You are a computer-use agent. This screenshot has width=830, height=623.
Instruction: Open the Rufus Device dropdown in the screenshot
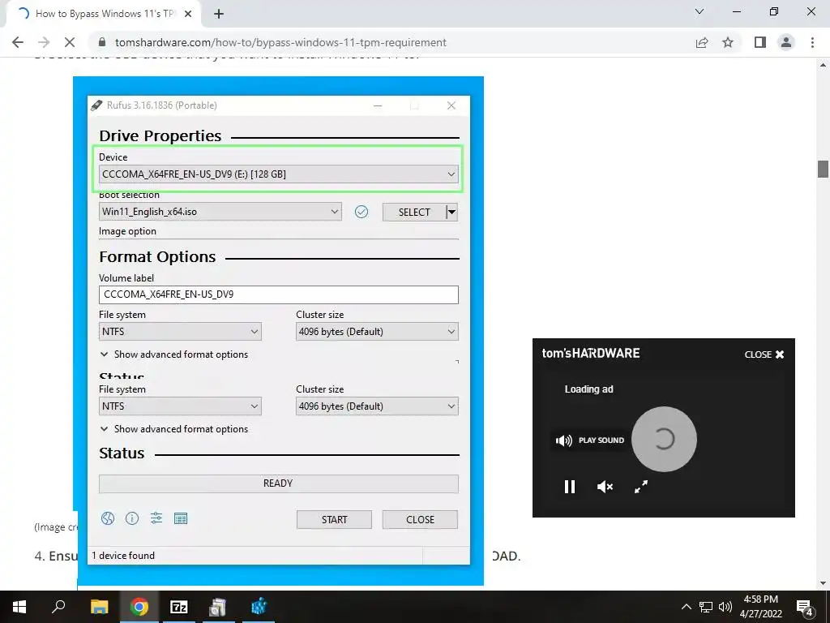point(279,174)
